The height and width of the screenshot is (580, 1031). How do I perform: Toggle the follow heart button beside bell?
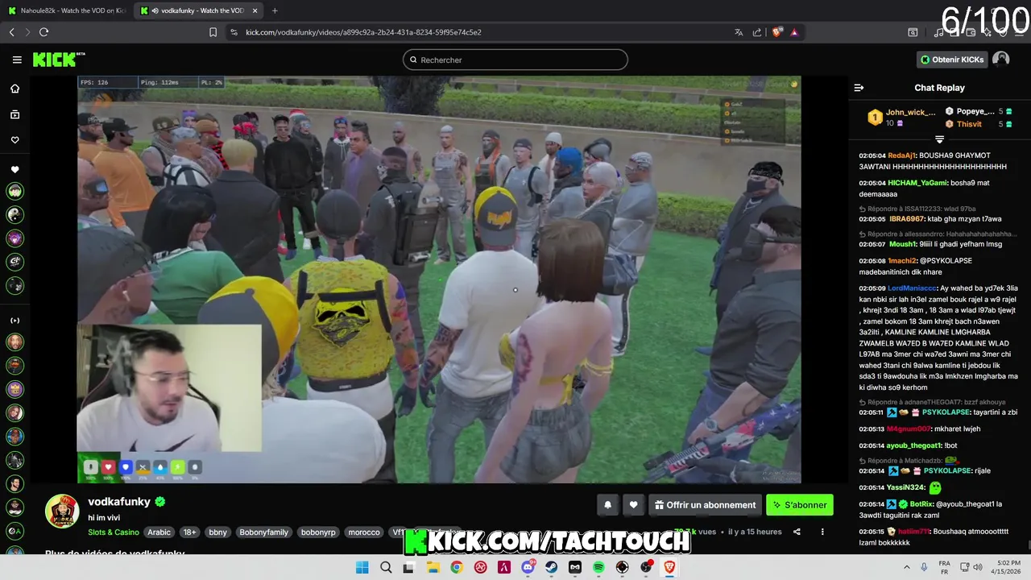pos(634,505)
